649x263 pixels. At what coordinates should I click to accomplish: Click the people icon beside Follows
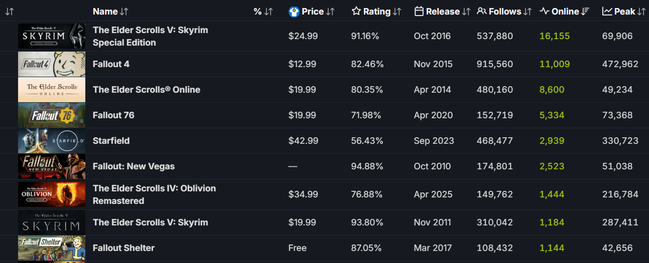481,11
